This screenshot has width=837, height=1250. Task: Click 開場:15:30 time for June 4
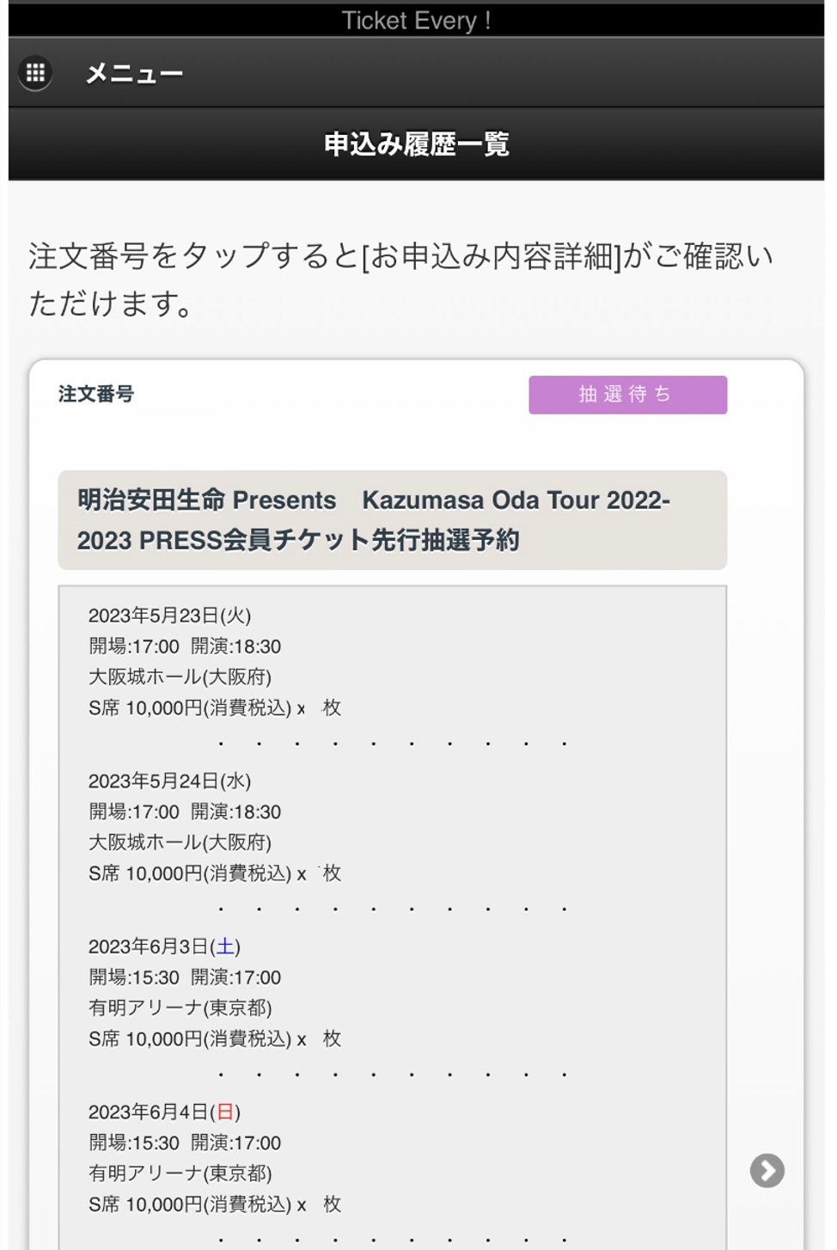(134, 1143)
